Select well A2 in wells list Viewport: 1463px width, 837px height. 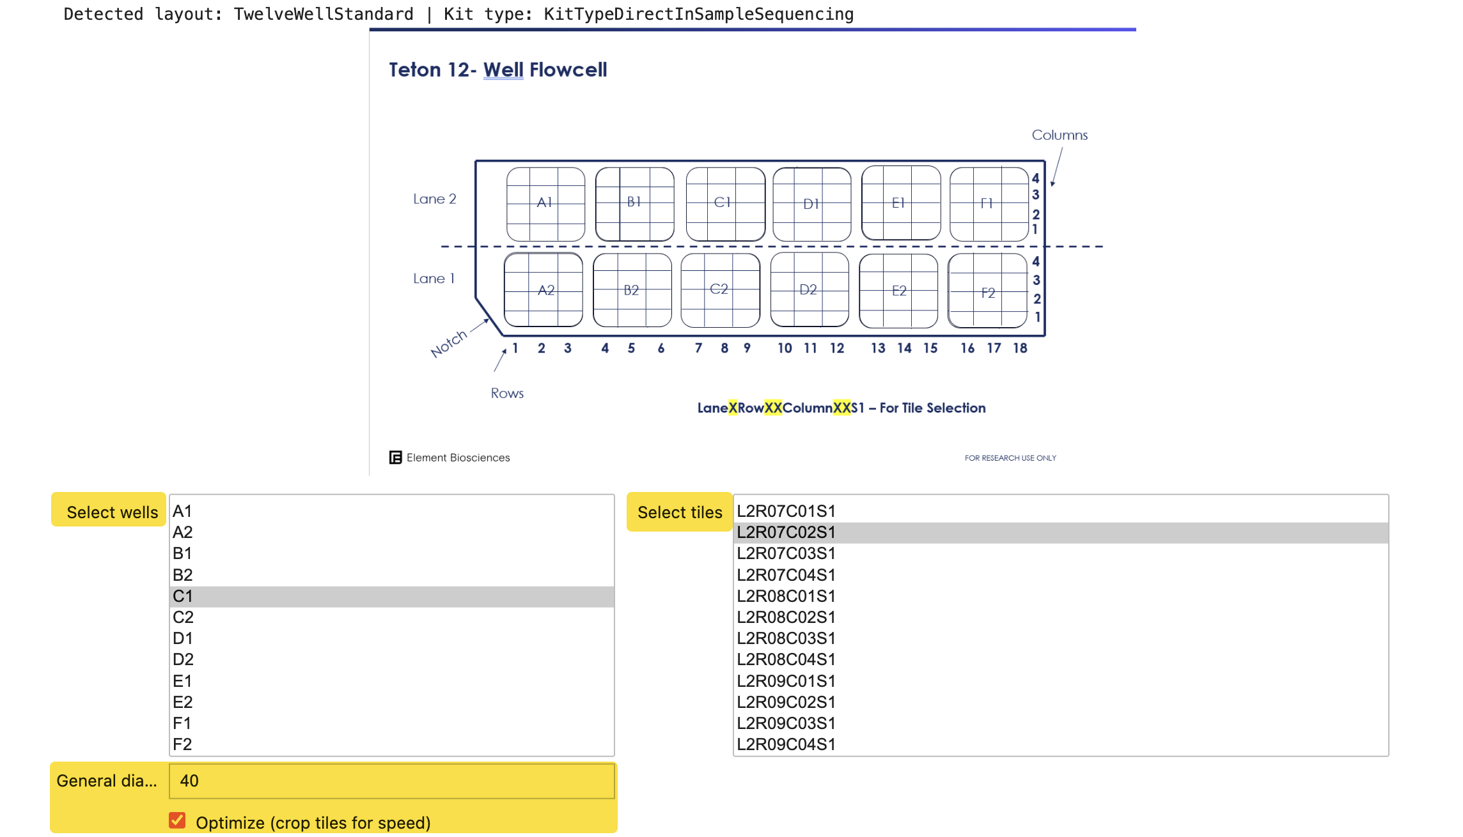tap(392, 532)
